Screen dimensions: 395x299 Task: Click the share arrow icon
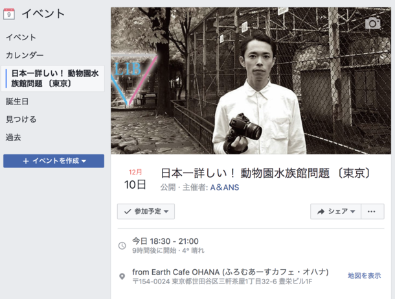click(321, 211)
